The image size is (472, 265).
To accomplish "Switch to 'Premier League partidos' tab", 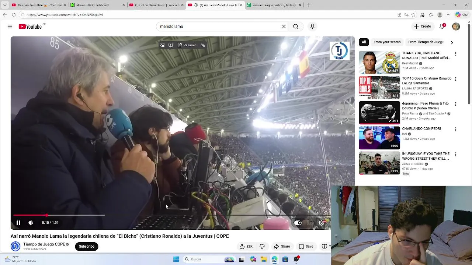I will (x=274, y=5).
